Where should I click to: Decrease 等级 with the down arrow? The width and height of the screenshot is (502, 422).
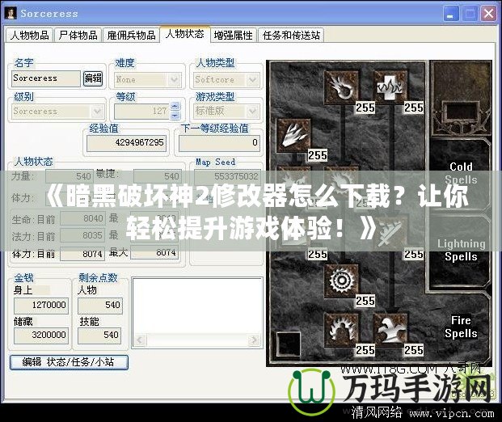click(x=175, y=115)
